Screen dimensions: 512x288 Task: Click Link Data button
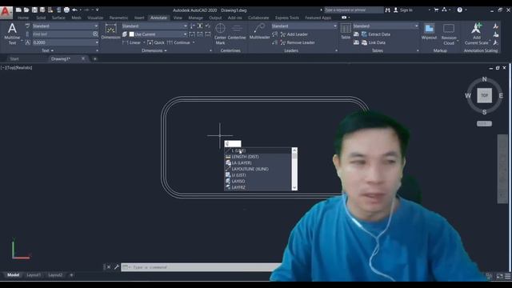pos(374,42)
